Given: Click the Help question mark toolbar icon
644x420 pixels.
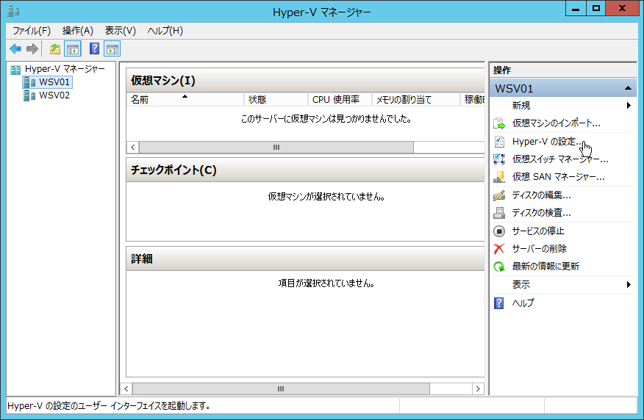Looking at the screenshot, I should [x=94, y=48].
